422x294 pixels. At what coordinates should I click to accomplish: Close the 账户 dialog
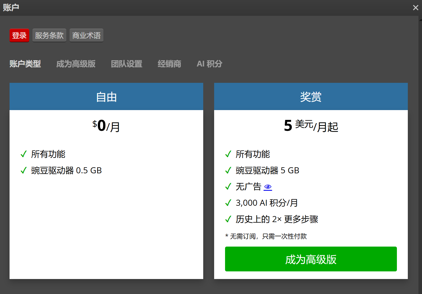click(415, 8)
